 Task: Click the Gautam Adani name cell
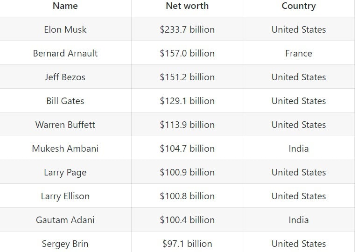(x=65, y=220)
